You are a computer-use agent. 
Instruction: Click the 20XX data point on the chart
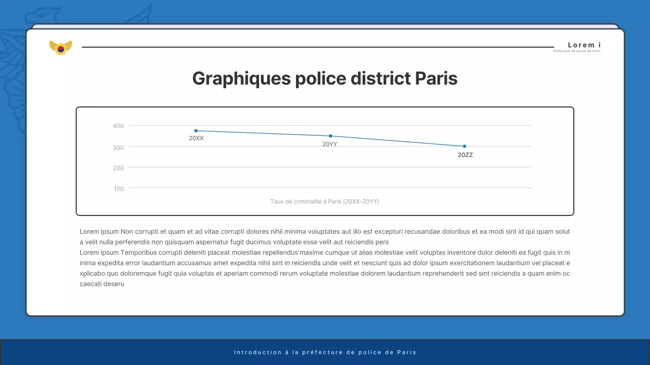coord(196,130)
